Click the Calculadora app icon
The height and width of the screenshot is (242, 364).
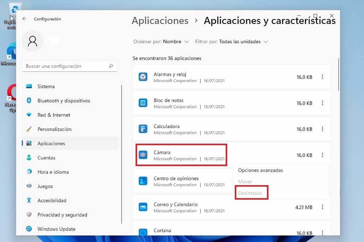point(143,129)
